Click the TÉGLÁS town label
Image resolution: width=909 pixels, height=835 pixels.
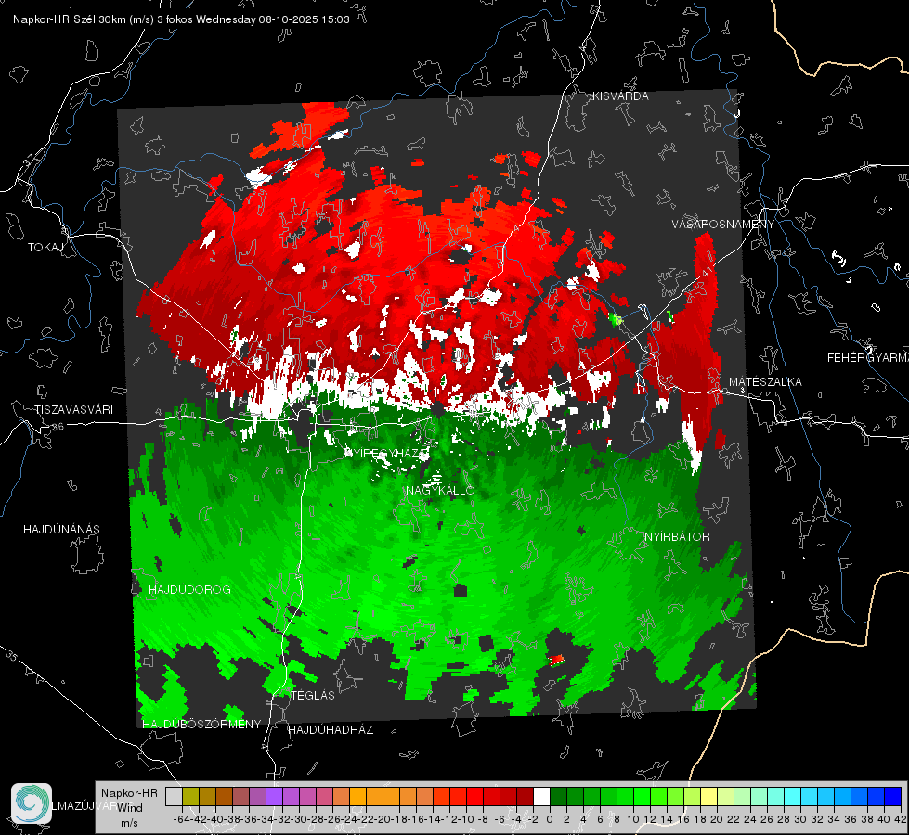(313, 695)
